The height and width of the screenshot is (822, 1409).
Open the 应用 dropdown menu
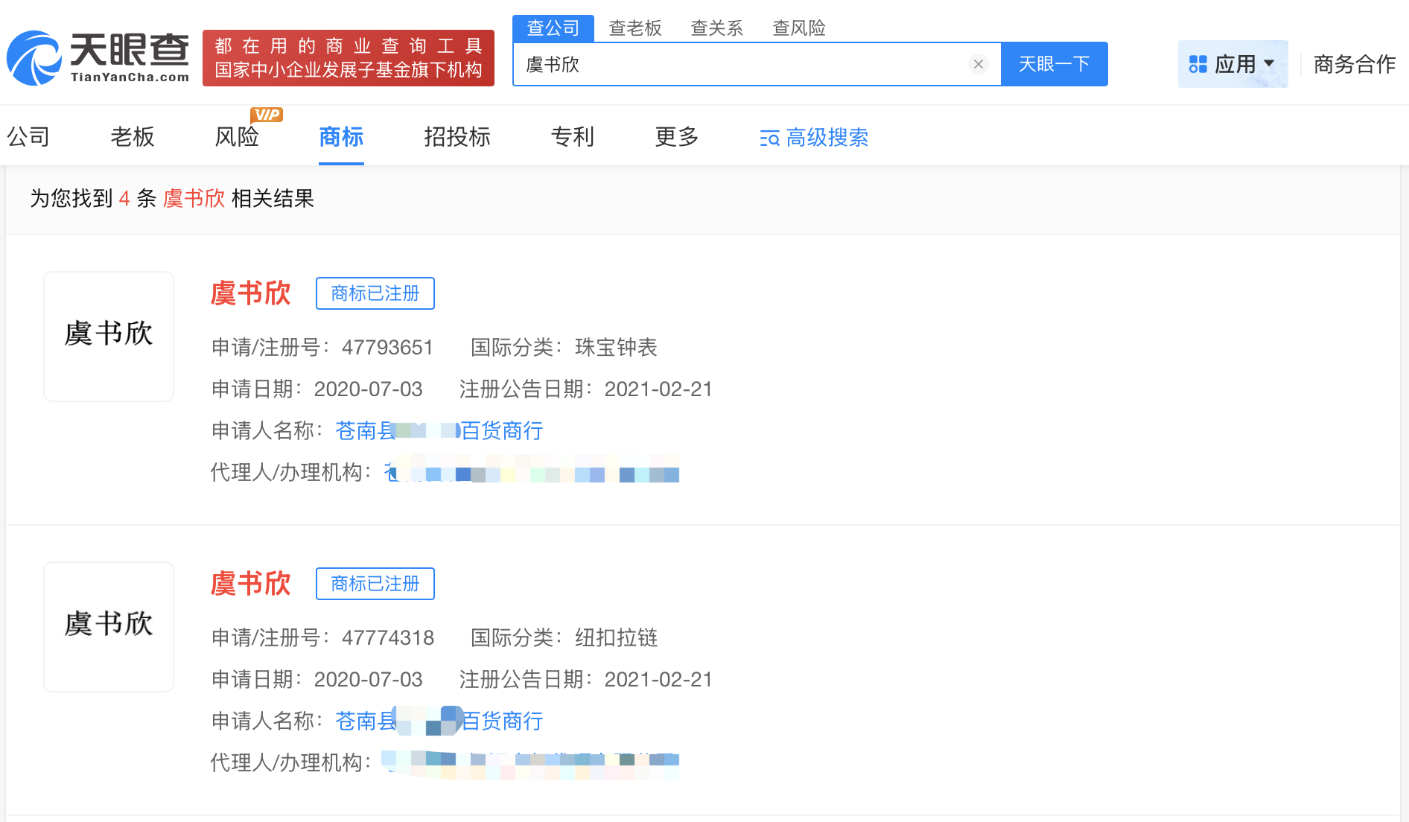[1233, 64]
